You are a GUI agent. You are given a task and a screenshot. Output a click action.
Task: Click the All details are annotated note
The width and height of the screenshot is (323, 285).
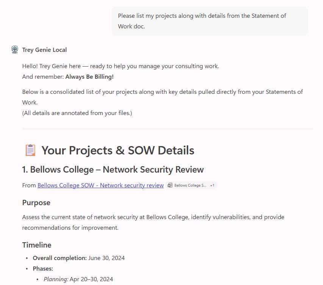coord(77,113)
